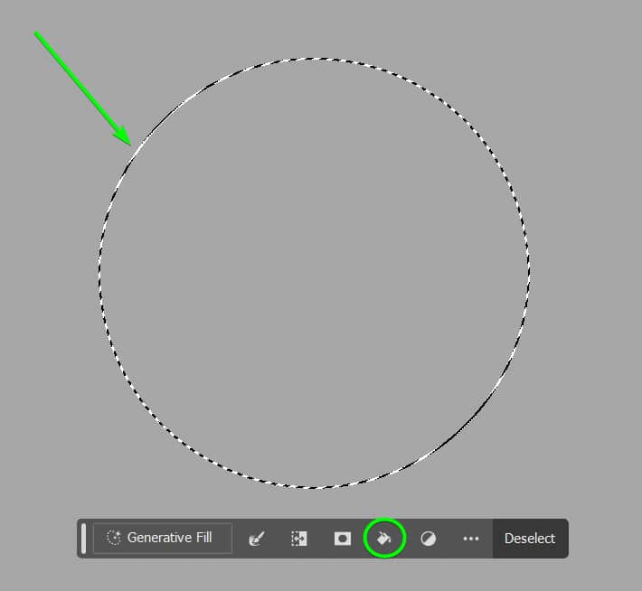Click the Generative Fill button
The height and width of the screenshot is (591, 642).
tap(163, 538)
